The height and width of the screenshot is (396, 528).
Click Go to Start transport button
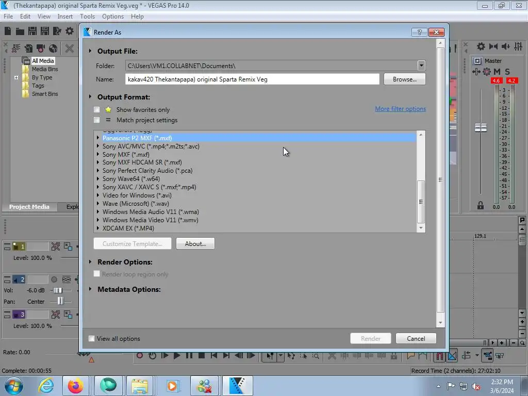pos(214,356)
